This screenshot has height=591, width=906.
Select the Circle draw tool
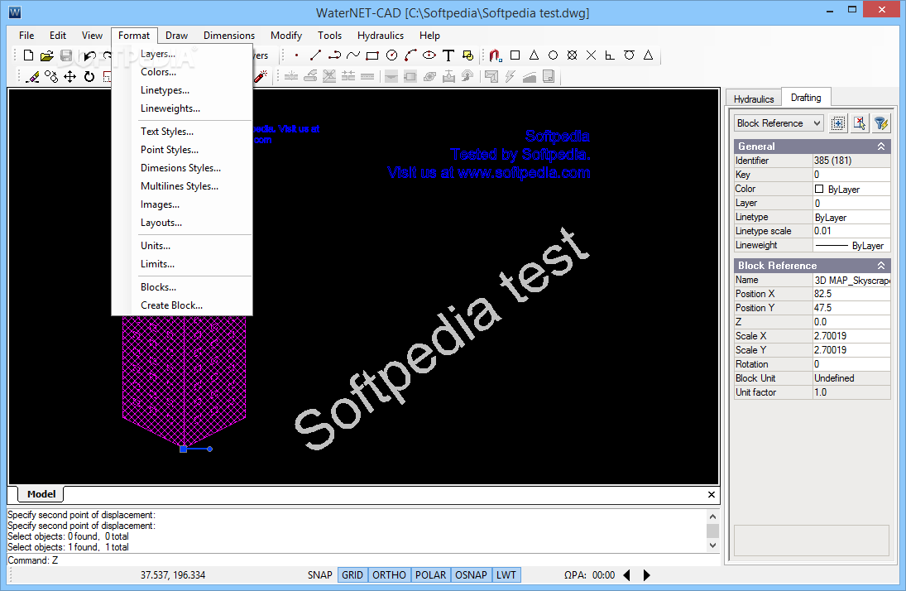[x=391, y=55]
